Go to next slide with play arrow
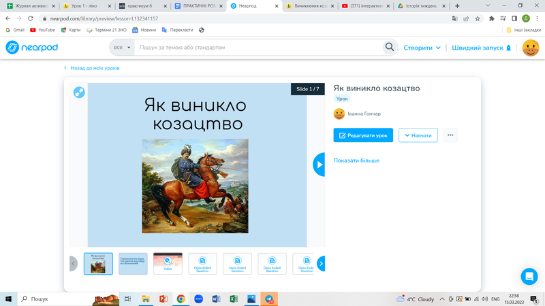545x306 pixels. (319, 165)
